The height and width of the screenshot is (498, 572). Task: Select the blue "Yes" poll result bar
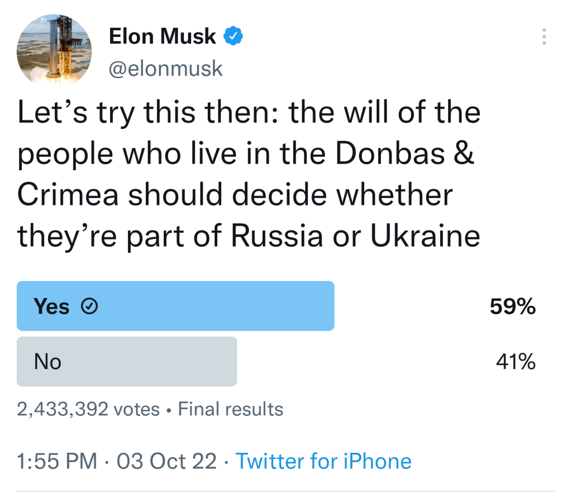175,306
